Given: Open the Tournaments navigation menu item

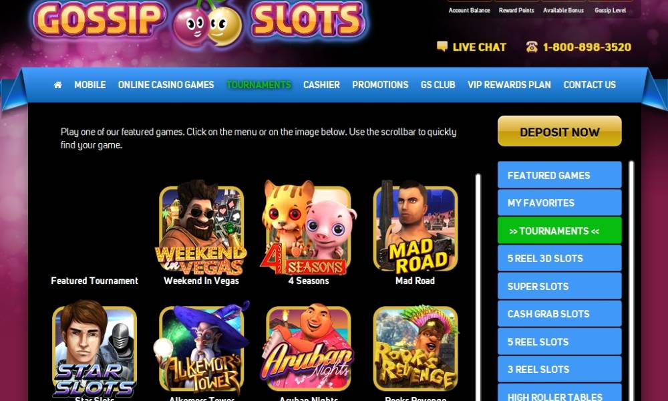Looking at the screenshot, I should tap(259, 85).
